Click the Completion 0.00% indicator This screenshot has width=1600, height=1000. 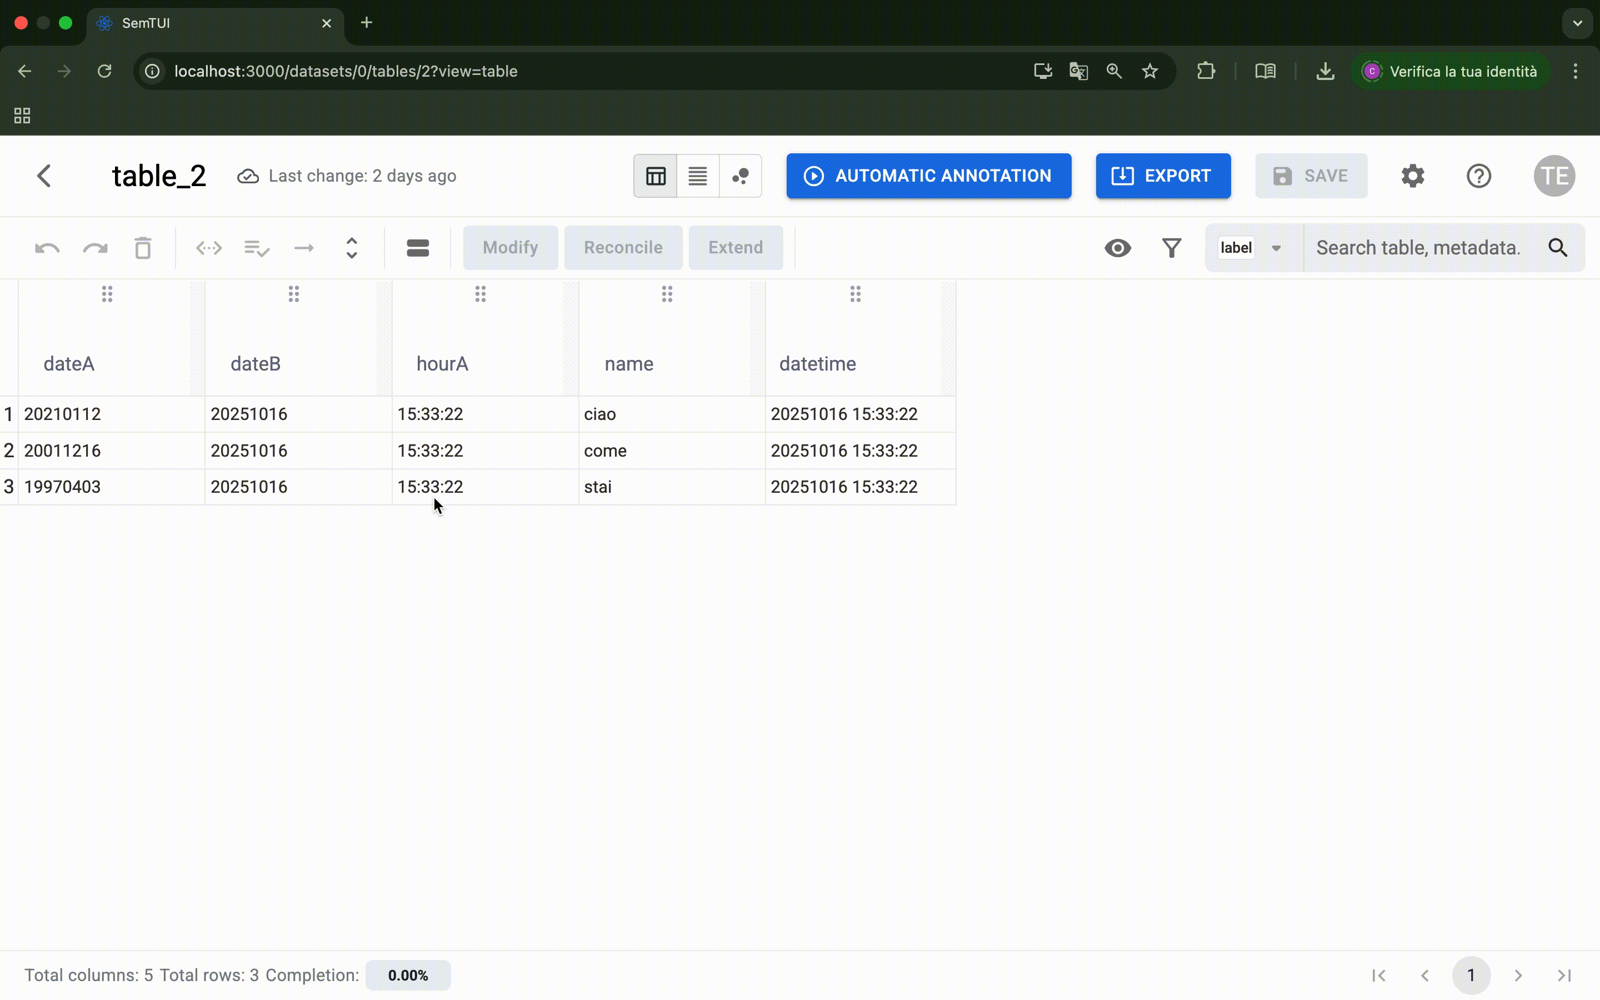click(408, 976)
